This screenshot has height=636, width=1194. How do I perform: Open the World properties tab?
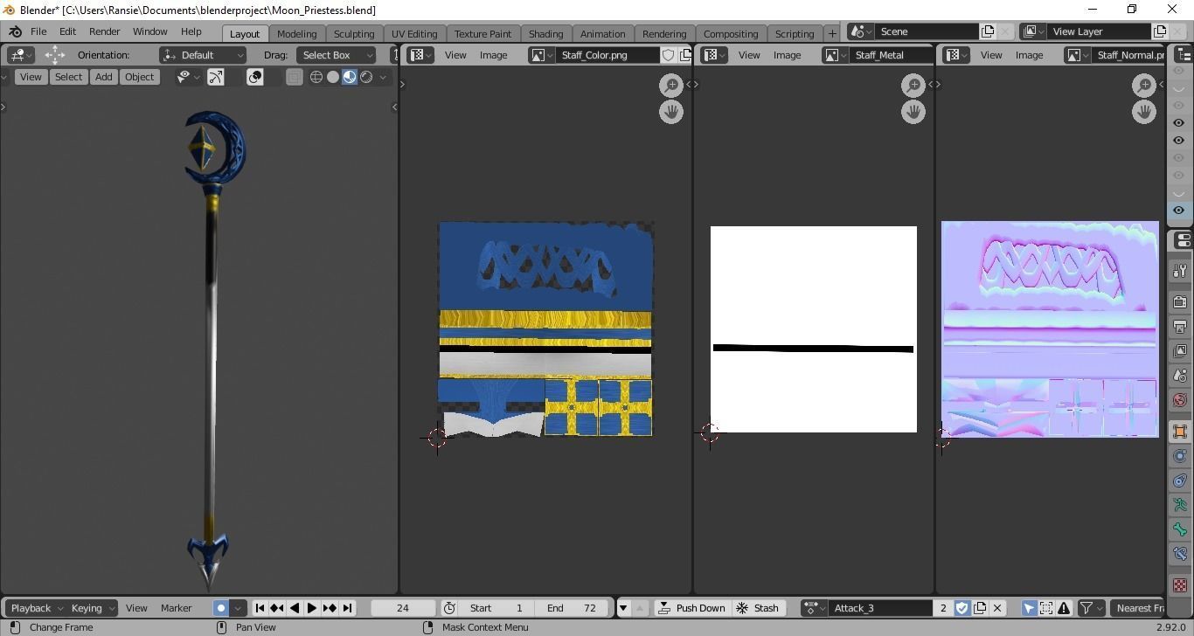[1180, 400]
